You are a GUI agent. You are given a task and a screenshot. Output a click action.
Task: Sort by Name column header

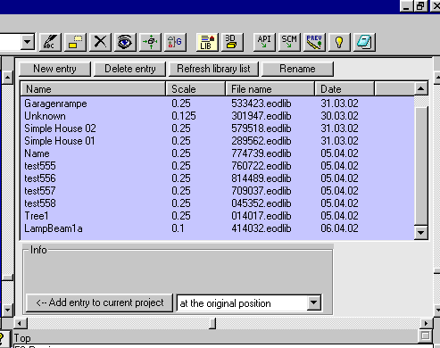[93, 89]
